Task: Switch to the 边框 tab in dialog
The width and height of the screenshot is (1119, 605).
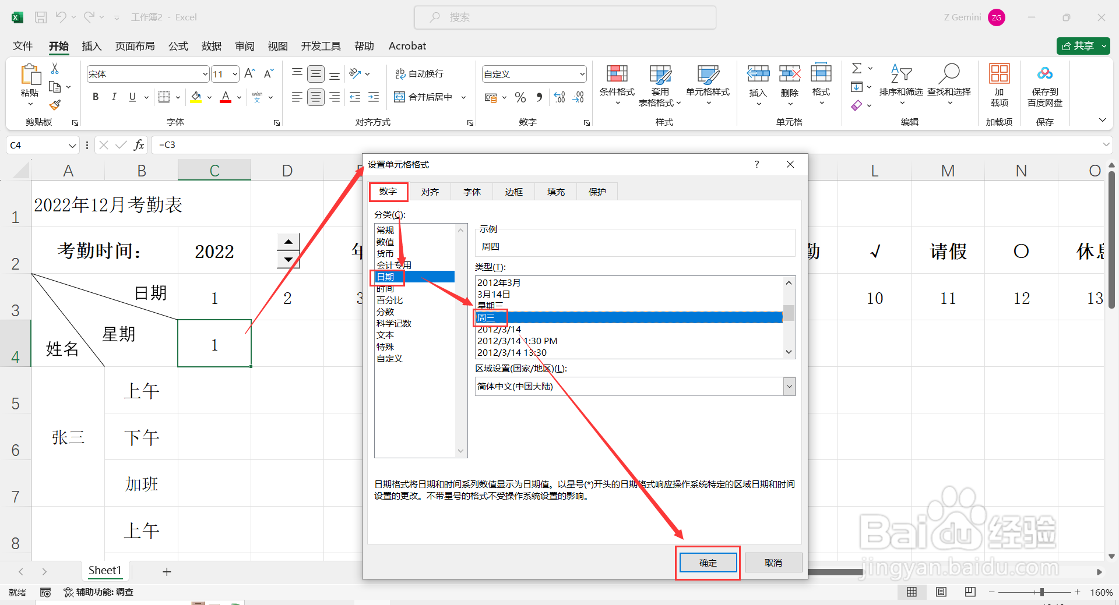Action: pos(513,191)
